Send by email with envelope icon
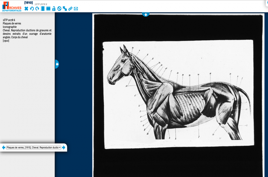The width and height of the screenshot is (268, 177). point(76,9)
